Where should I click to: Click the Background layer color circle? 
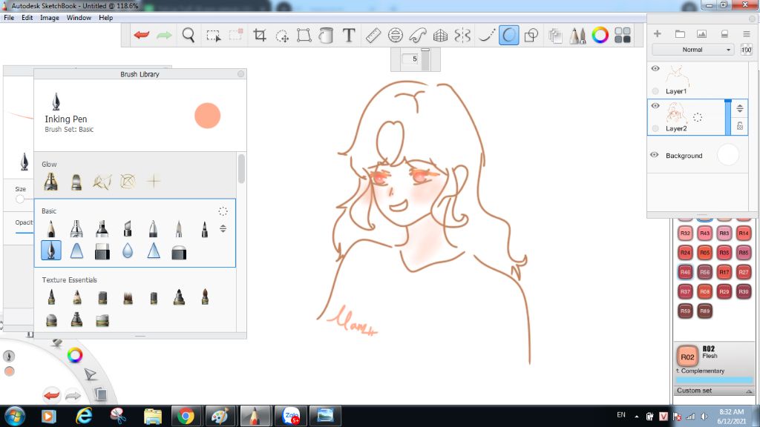coord(728,155)
